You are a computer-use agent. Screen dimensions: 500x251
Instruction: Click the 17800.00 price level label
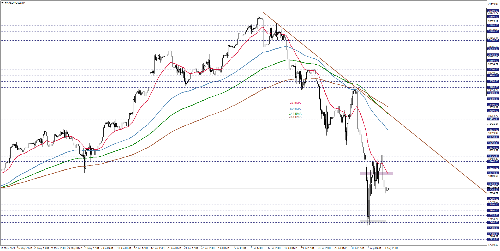click(493, 199)
